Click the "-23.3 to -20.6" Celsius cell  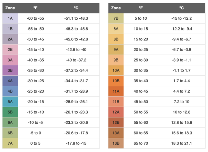pyautogui.click(x=76, y=123)
